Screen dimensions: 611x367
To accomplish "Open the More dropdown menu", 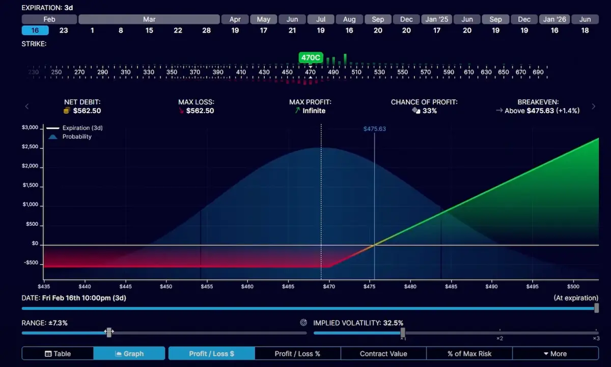I will coord(555,354).
